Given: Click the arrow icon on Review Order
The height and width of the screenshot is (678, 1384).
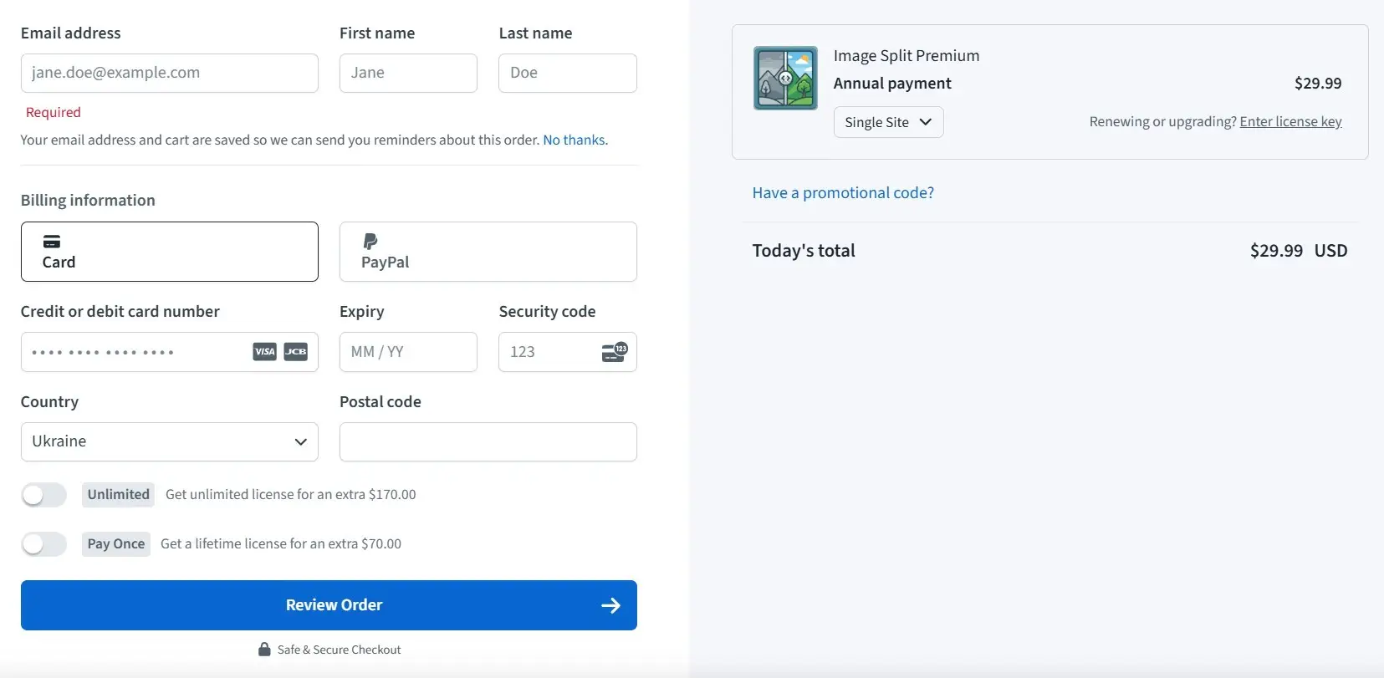Looking at the screenshot, I should point(610,605).
